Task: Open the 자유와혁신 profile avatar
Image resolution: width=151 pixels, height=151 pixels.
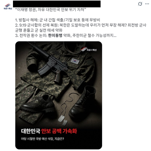Action: (x=8, y=6)
